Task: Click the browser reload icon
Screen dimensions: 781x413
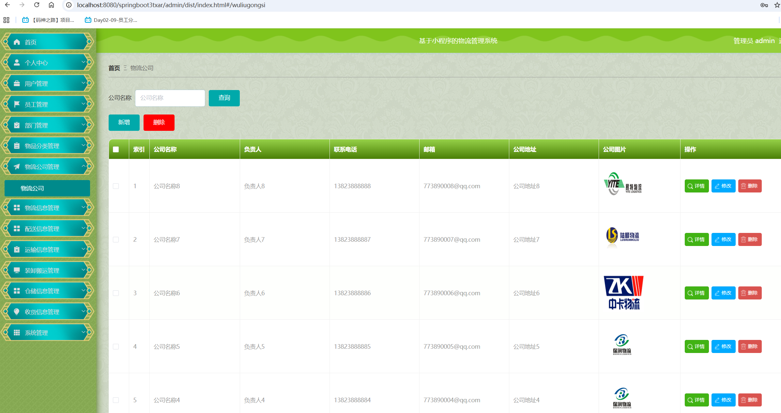Action: [37, 5]
